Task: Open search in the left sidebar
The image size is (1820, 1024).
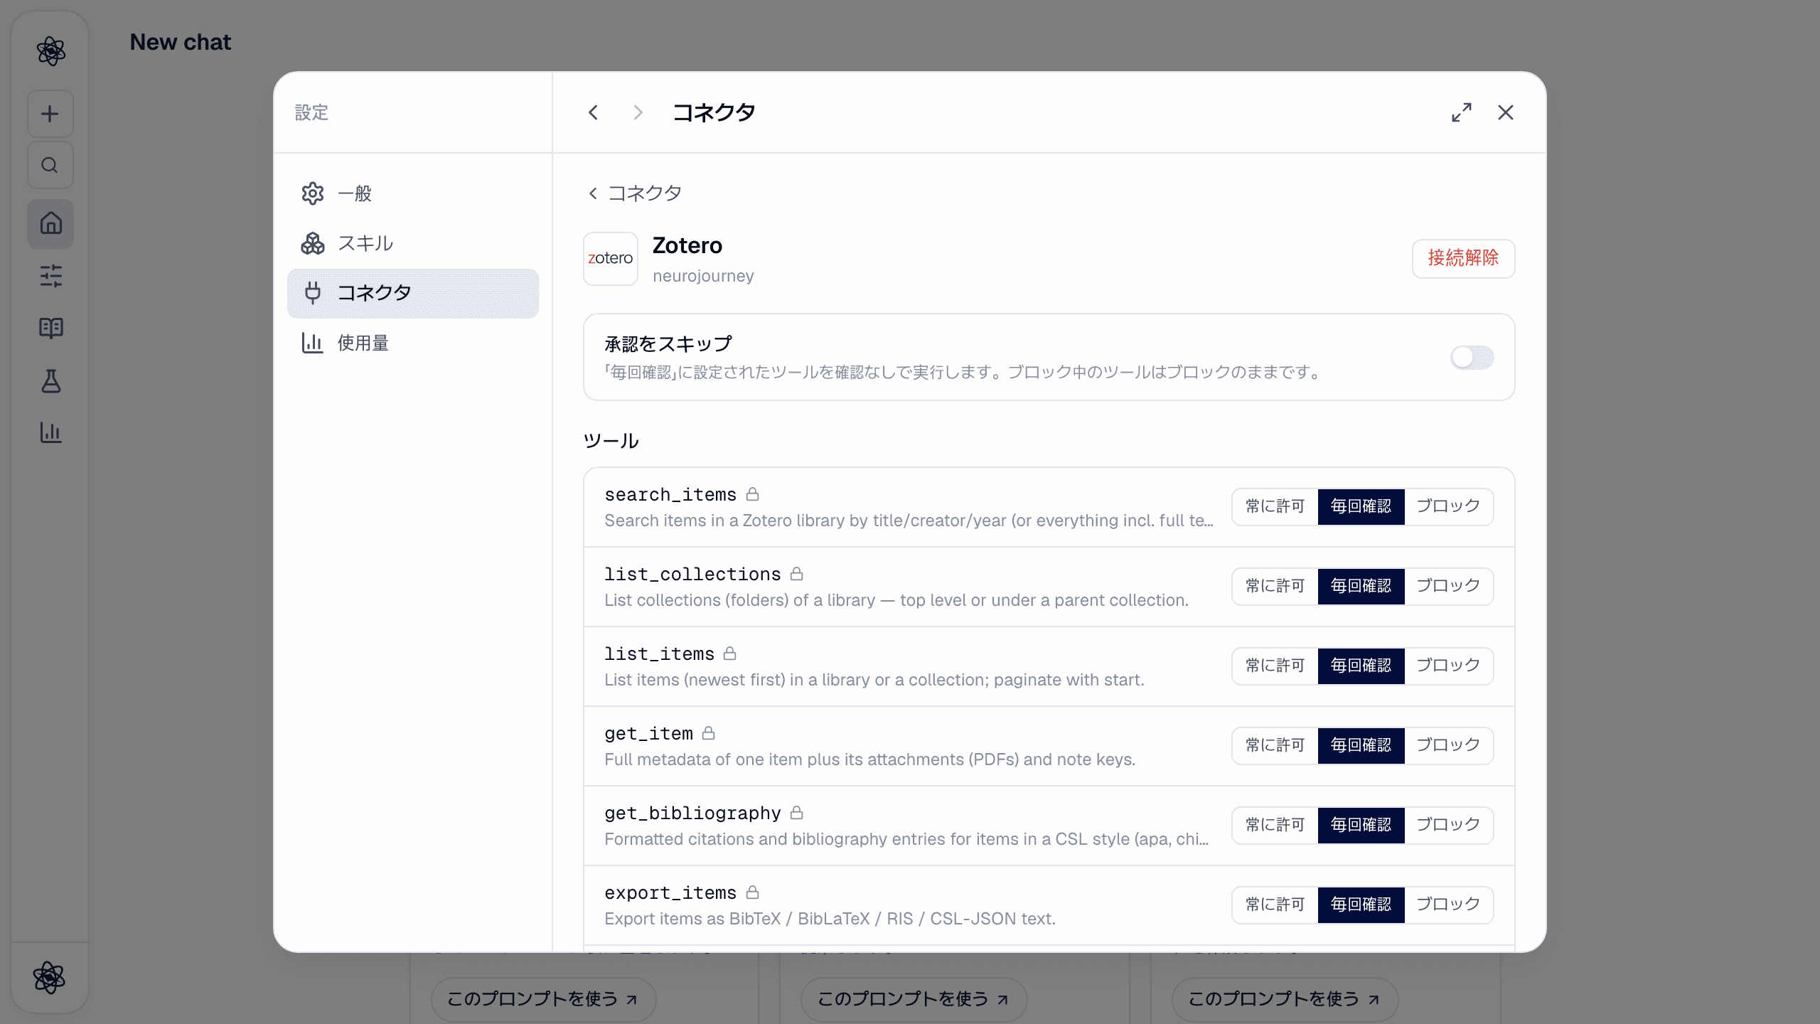Action: tap(50, 165)
